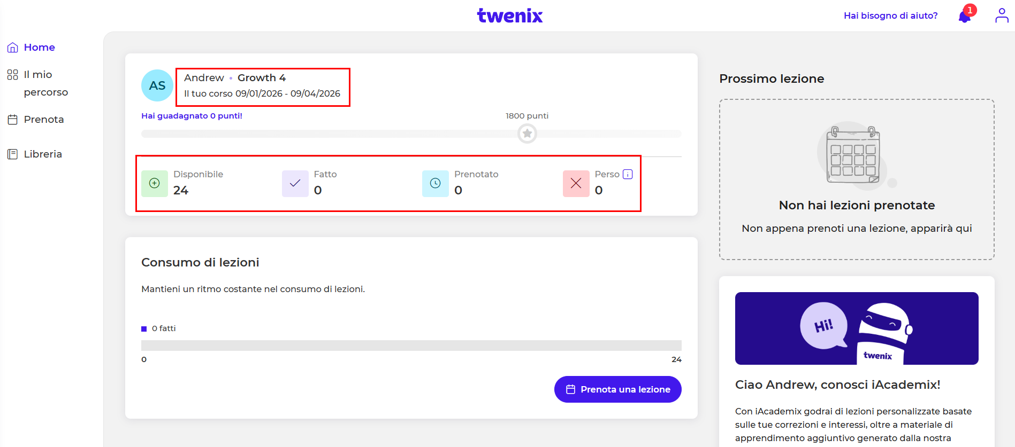
Task: Go to Home in sidebar
Action: [x=39, y=48]
